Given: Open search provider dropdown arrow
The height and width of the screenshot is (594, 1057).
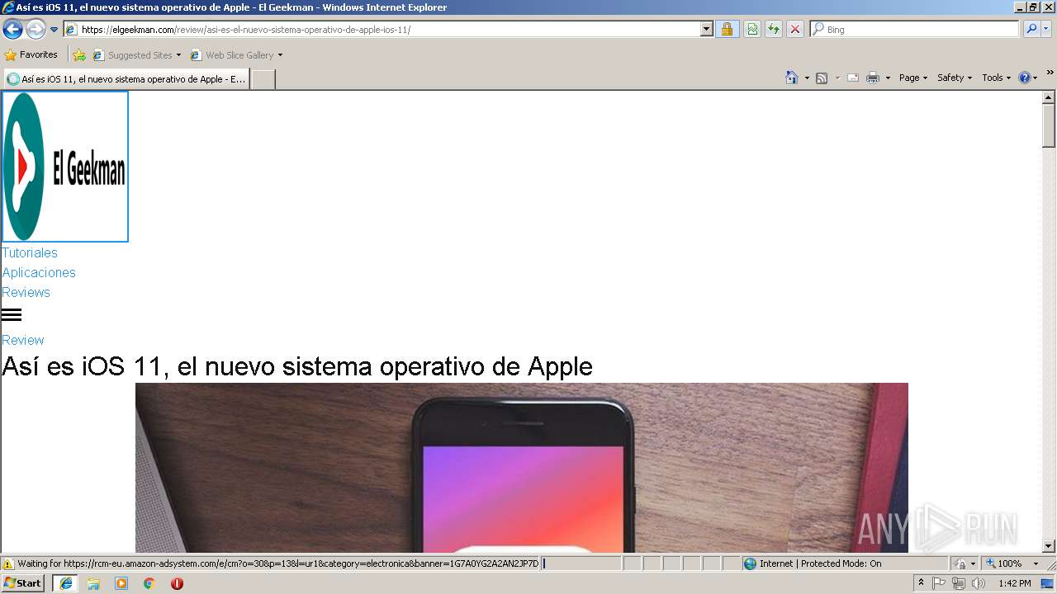Looking at the screenshot, I should point(1046,30).
